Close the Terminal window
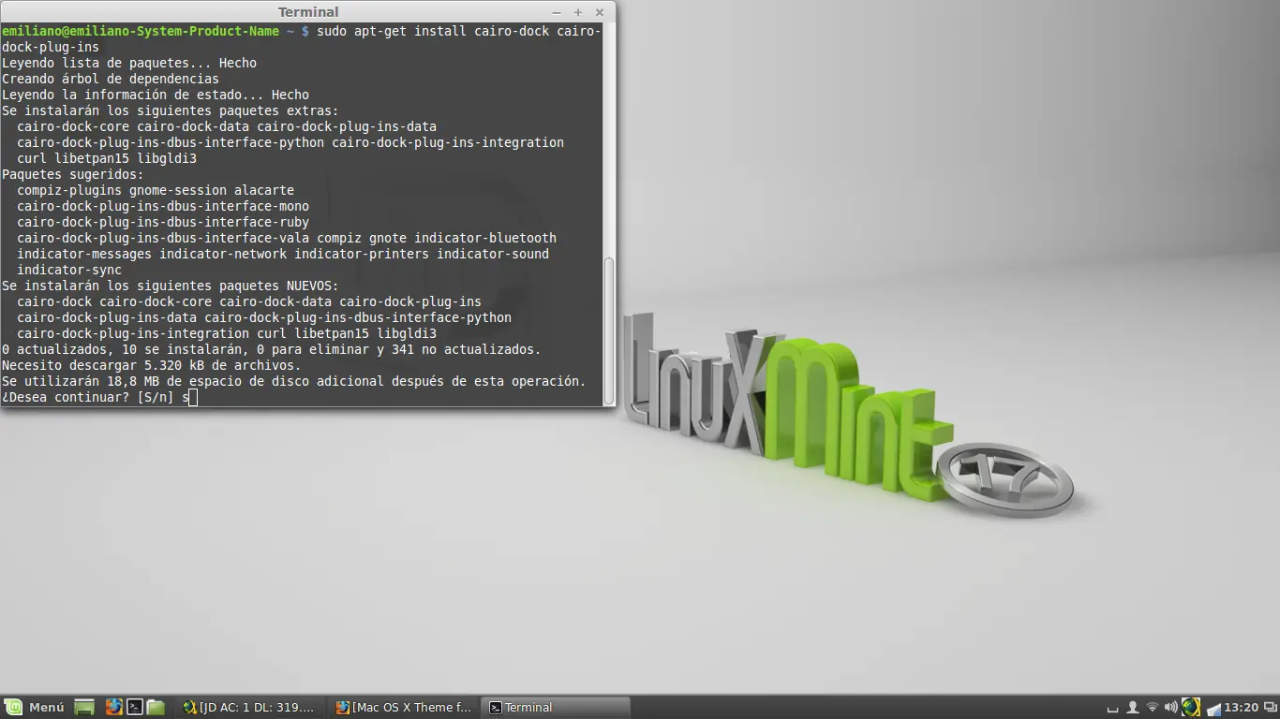1280x719 pixels. [x=600, y=12]
